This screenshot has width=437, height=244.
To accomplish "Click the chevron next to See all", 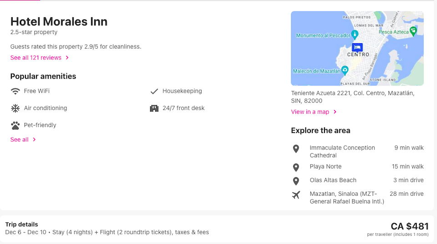I will click(34, 139).
